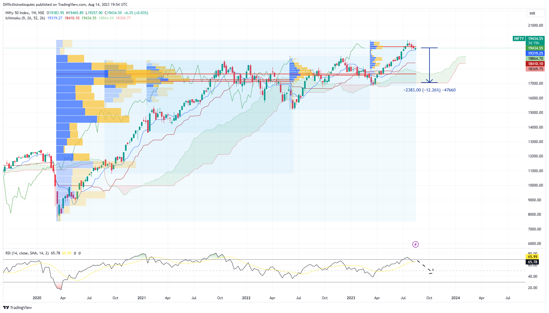Click the TradingView logo at bottom left
This screenshot has height=313, width=549.
(x=18, y=307)
